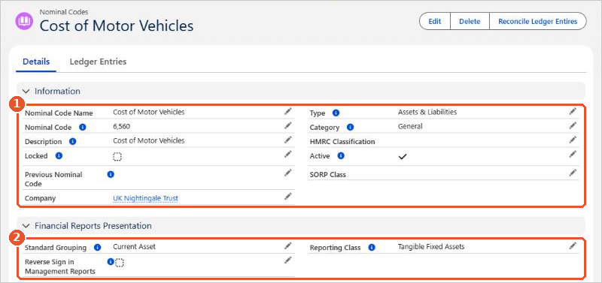This screenshot has height=283, width=602.
Task: Click the info icon beside Standard Grouping
Action: click(x=98, y=248)
